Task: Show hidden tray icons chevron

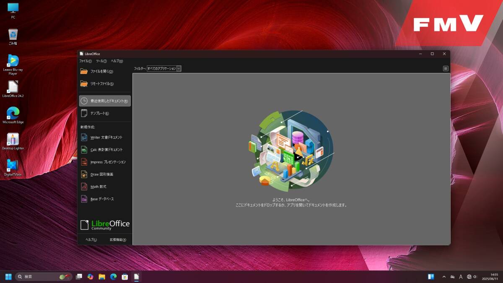Action: pyautogui.click(x=444, y=277)
